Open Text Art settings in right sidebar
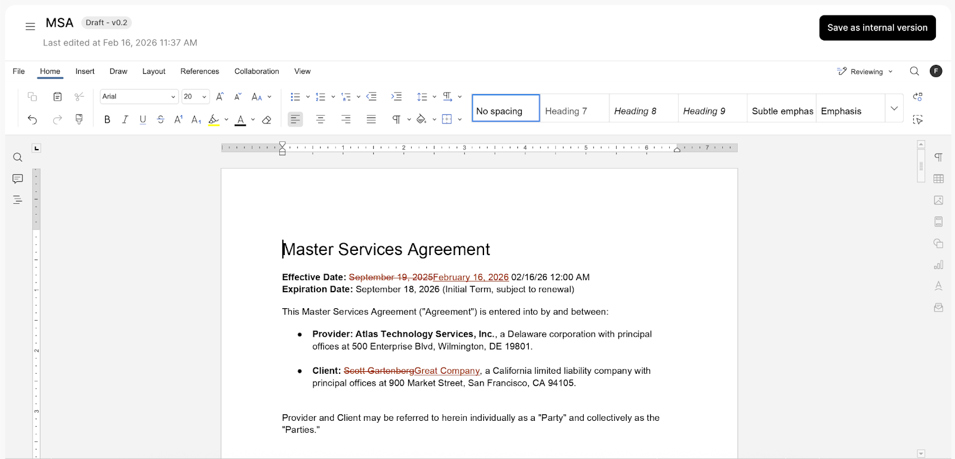955x459 pixels. pyautogui.click(x=938, y=286)
